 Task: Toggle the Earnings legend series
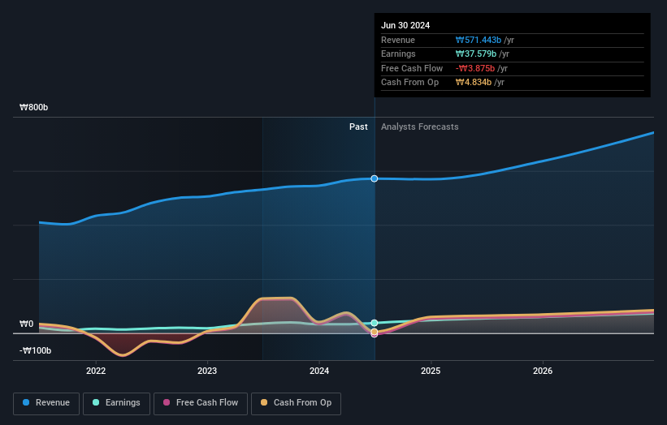116,403
